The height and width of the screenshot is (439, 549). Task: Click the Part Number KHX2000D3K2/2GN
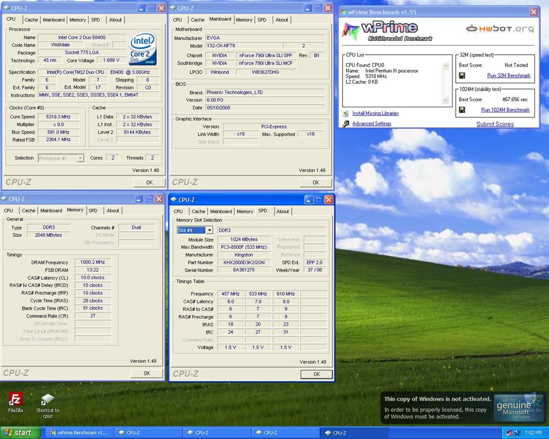coord(244,263)
